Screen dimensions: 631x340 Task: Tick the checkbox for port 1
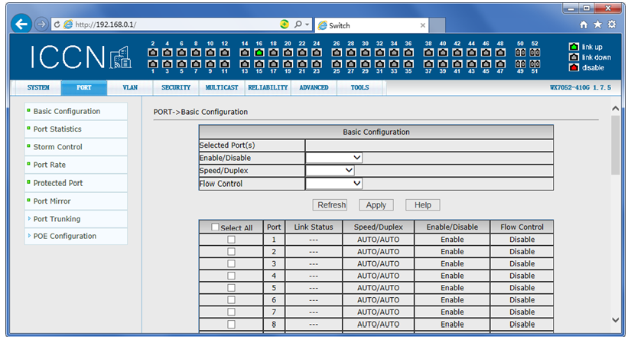pyautogui.click(x=232, y=240)
